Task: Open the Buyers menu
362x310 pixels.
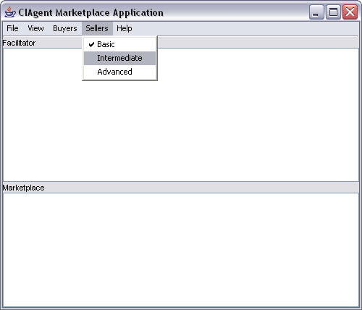Action: (65, 28)
